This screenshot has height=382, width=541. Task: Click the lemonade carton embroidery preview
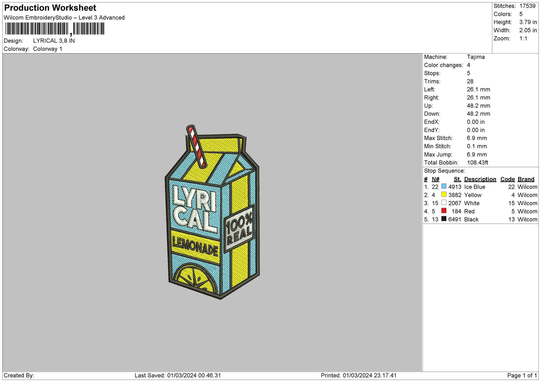[212, 213]
